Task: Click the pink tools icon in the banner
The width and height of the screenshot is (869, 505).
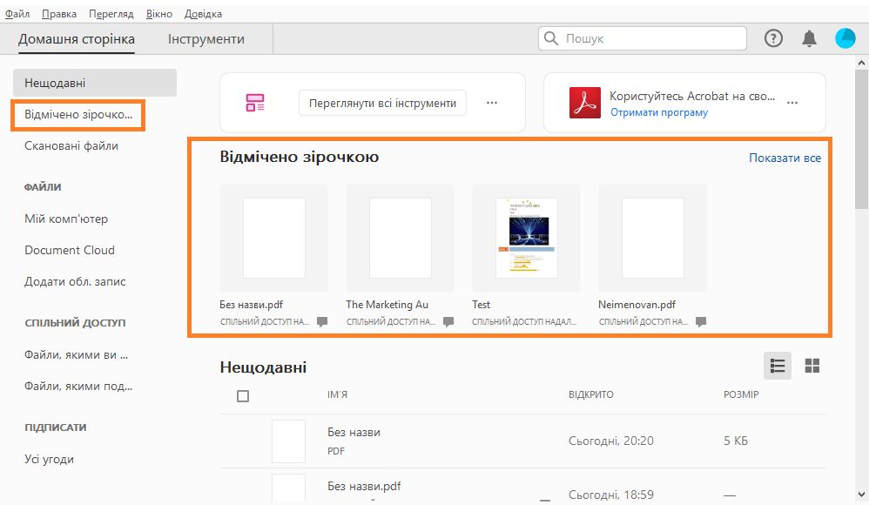Action: [256, 102]
